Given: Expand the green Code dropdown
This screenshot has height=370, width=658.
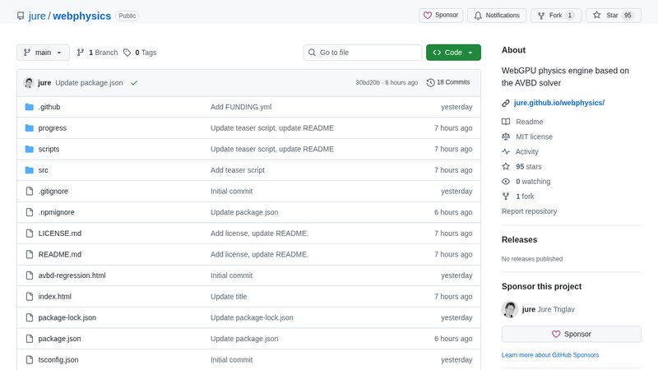Looking at the screenshot, I should pos(452,53).
